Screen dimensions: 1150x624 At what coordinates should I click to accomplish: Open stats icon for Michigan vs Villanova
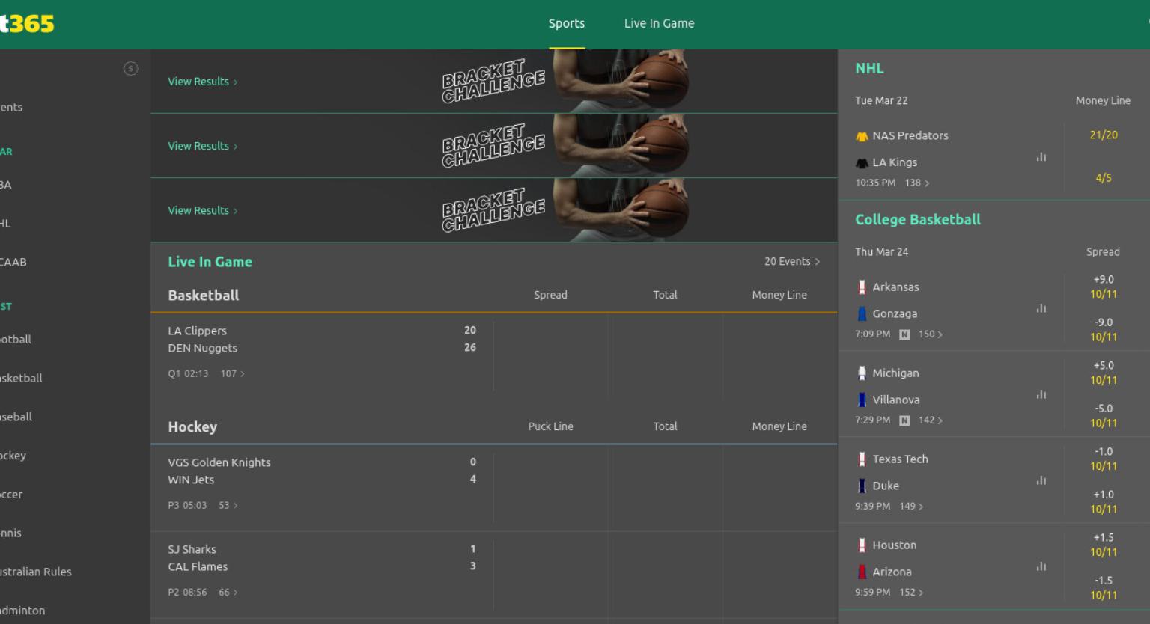(x=1041, y=394)
